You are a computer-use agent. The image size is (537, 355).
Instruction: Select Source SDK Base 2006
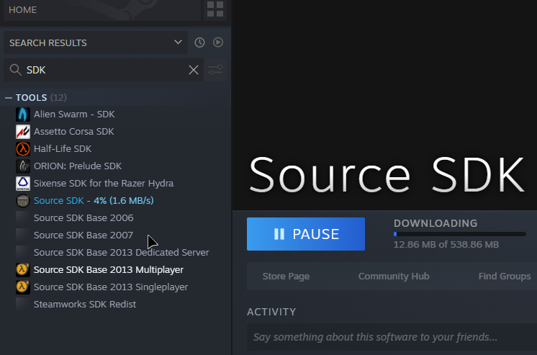coord(84,218)
